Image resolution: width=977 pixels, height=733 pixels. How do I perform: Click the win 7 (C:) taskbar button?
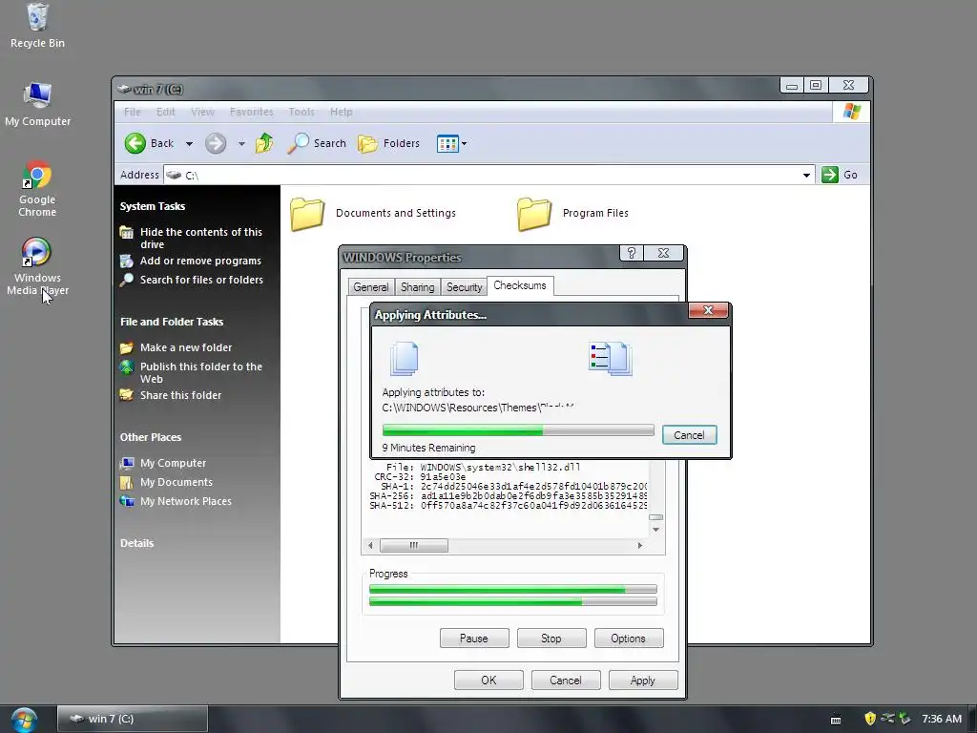pos(132,719)
